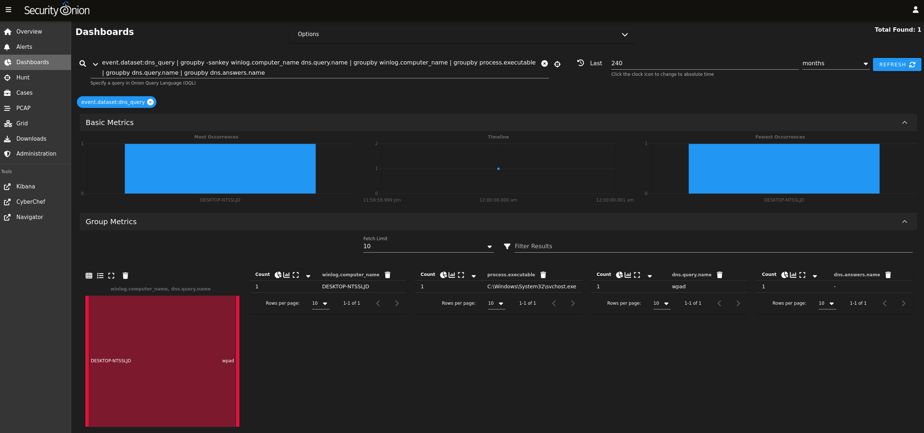Screen dimensions: 924x433
Task: Open Kibana from the Tools section
Action: tap(25, 186)
